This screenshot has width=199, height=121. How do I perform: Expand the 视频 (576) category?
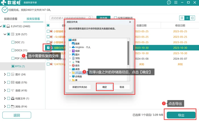click(x=5, y=82)
